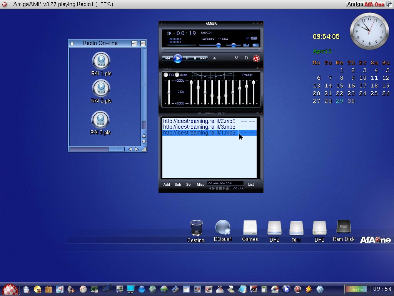Toggle shuffle mode in the player
The height and width of the screenshot is (296, 394).
click(x=237, y=58)
